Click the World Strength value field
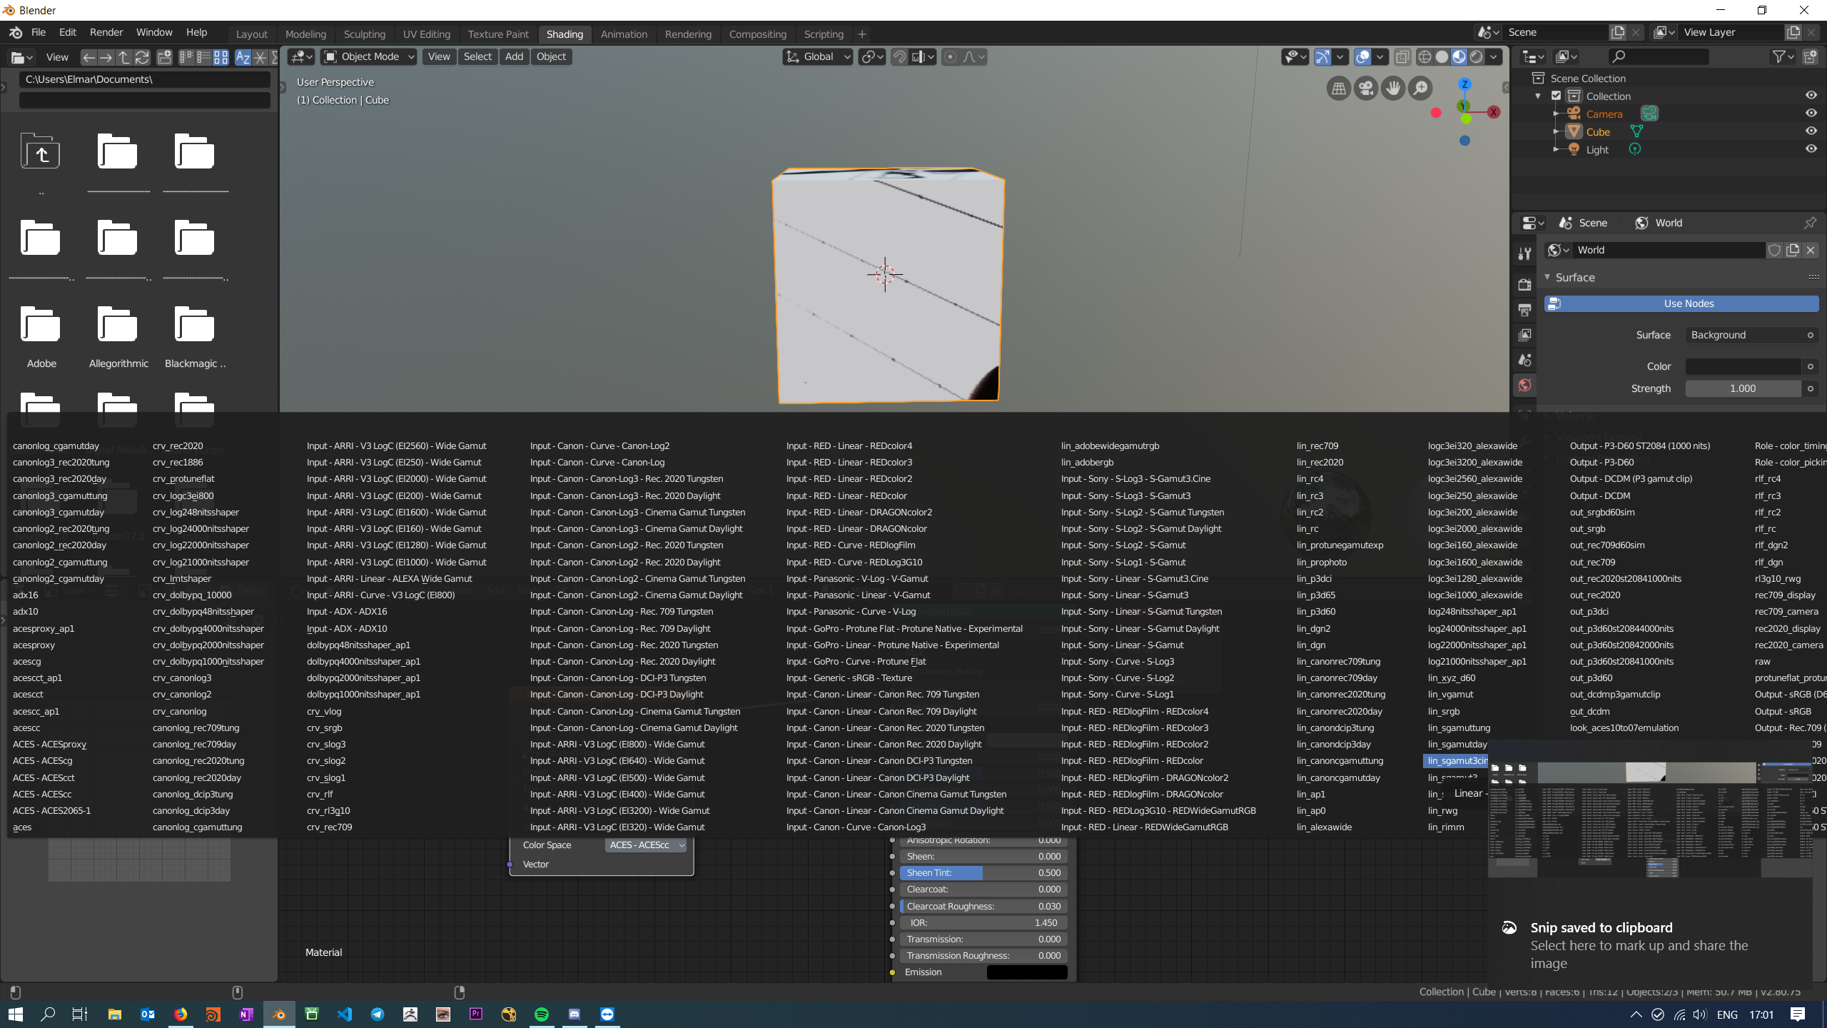 1743,388
